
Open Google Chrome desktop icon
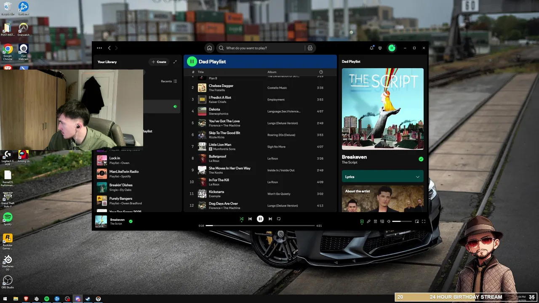tap(8, 52)
